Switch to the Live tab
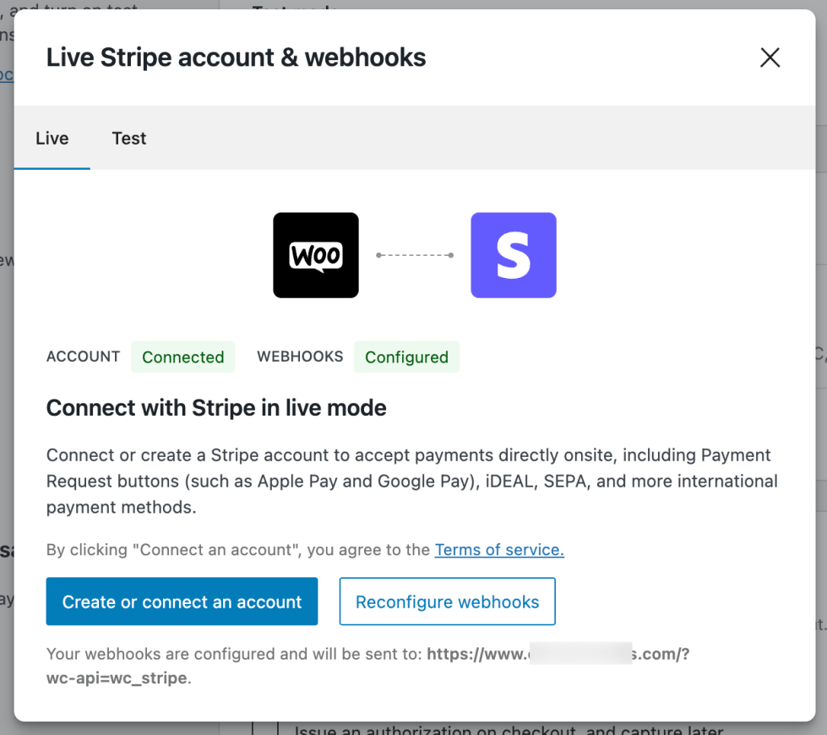 [52, 139]
